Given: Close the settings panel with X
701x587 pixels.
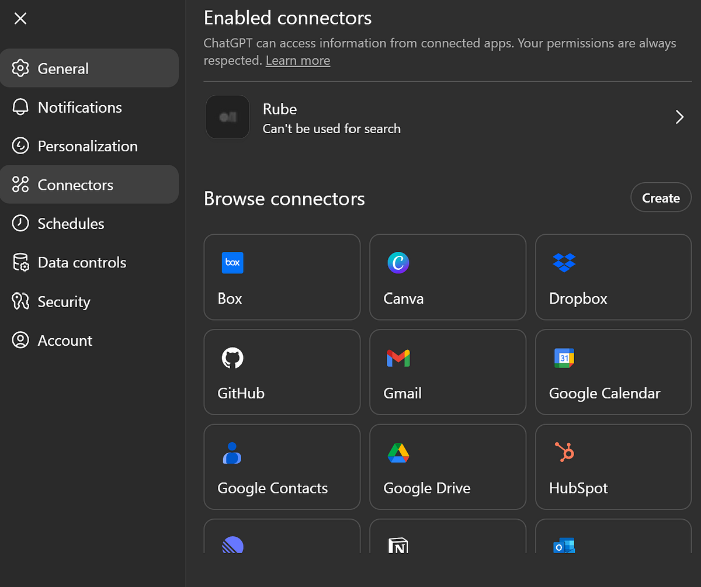Looking at the screenshot, I should (20, 19).
